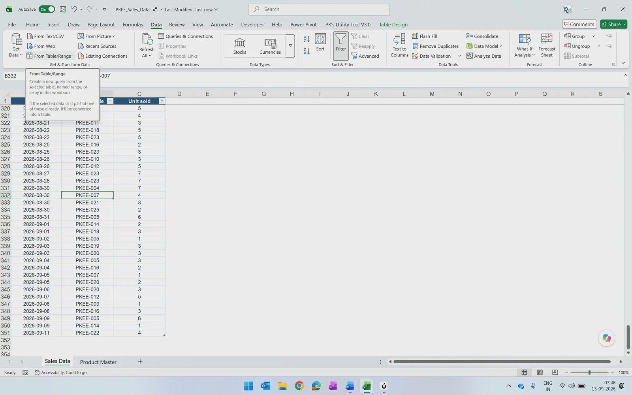Screen dimensions: 632x395
Task: Click the Save icon in title bar
Action: click(63, 9)
